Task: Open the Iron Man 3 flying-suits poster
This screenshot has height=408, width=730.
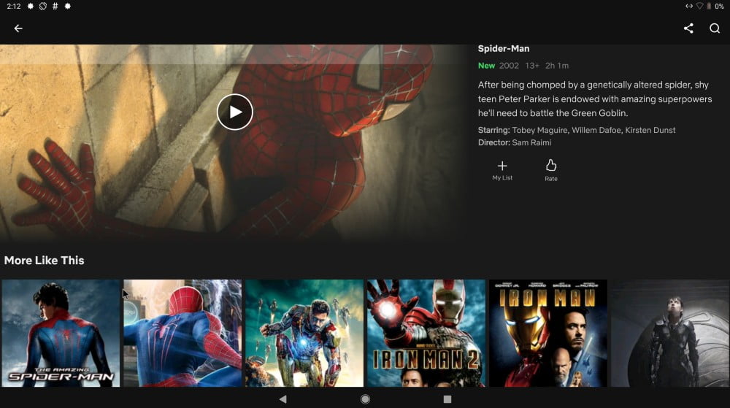Action: pos(304,333)
